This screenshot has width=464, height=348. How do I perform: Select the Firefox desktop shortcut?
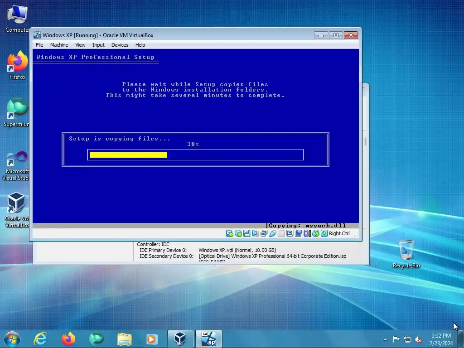17,65
